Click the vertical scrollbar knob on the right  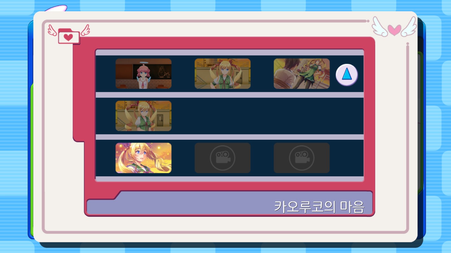407,44
